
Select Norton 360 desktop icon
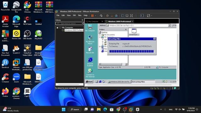pos(16,35)
